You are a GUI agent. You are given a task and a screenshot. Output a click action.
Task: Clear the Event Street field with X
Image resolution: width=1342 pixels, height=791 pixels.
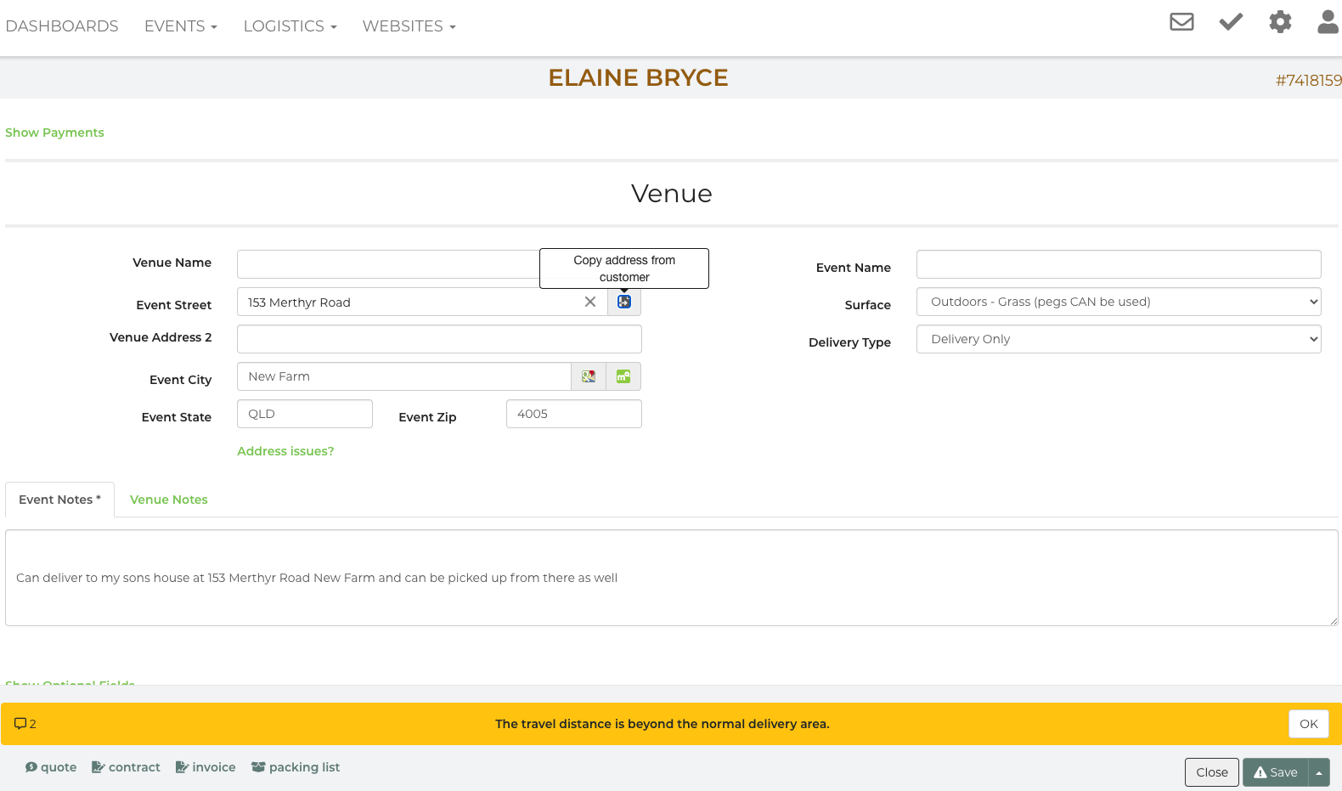click(x=590, y=302)
